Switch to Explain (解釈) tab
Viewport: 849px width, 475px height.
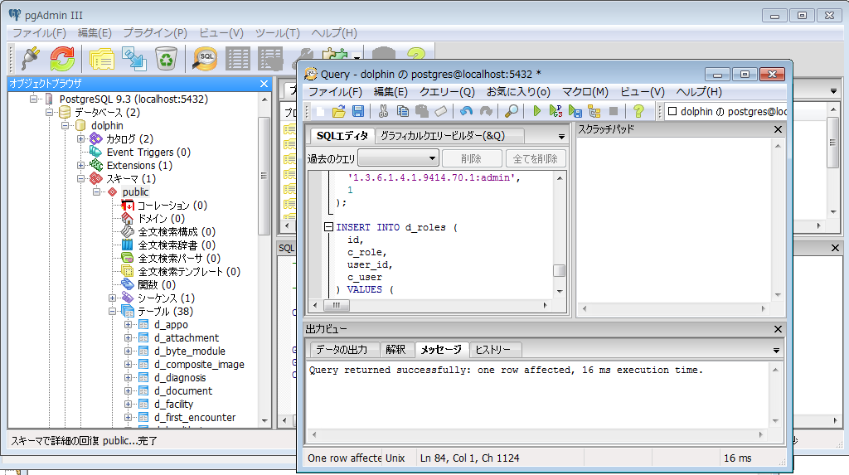(395, 350)
